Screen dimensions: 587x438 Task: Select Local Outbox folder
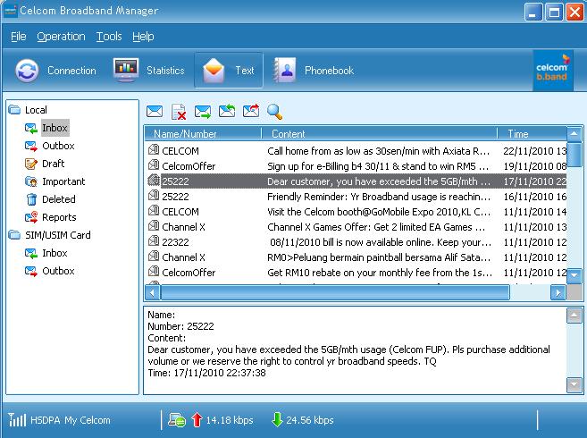(58, 146)
